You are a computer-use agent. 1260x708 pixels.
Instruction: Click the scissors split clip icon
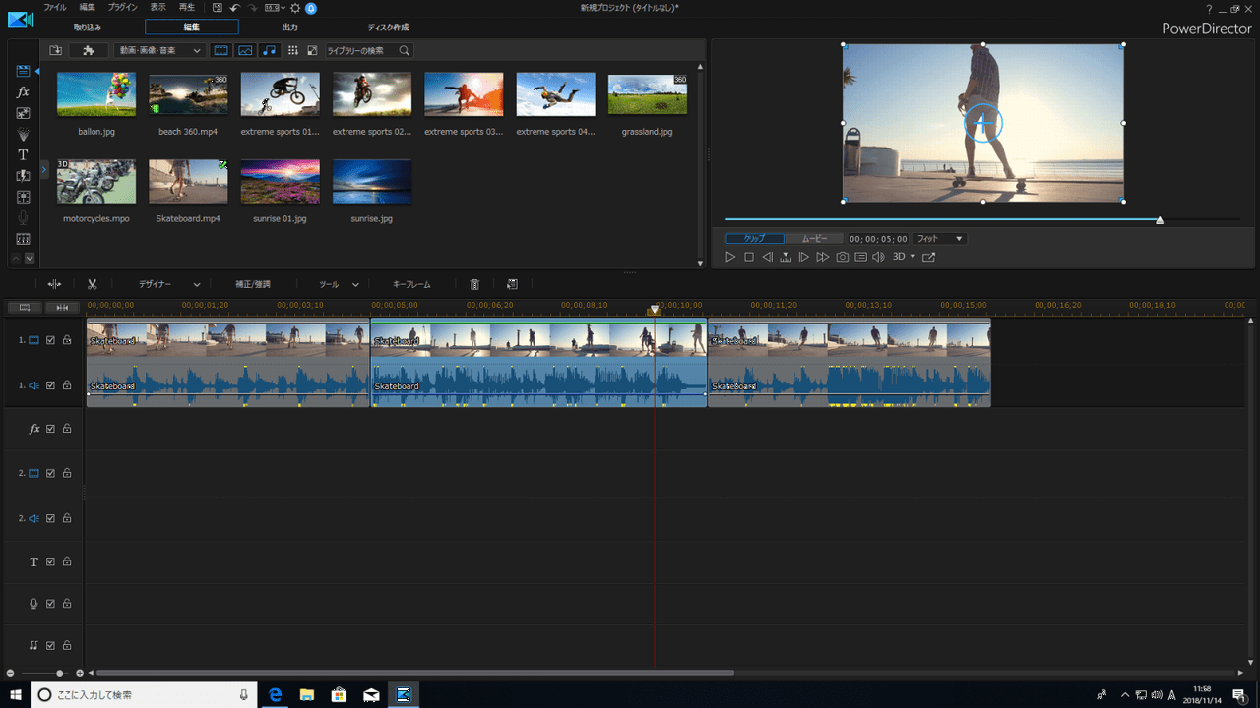click(x=92, y=284)
